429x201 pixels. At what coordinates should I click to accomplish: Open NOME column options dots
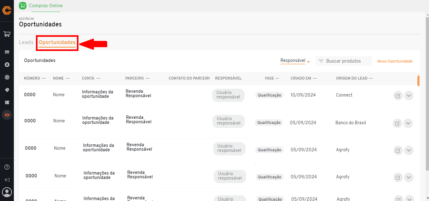pyautogui.click(x=67, y=78)
